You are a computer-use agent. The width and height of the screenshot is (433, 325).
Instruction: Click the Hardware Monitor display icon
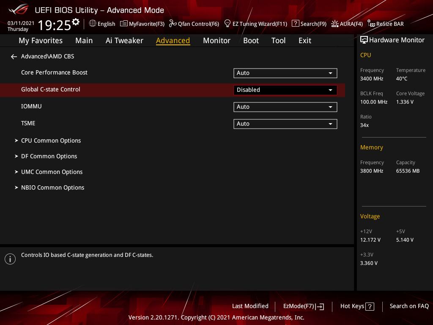click(x=364, y=40)
